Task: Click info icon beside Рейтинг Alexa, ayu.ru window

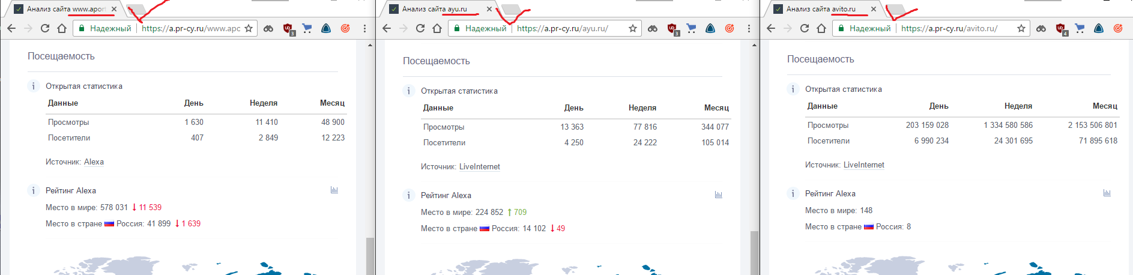Action: point(409,195)
